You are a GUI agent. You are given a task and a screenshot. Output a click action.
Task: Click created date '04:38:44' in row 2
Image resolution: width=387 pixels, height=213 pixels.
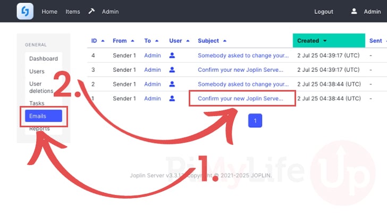(x=329, y=84)
